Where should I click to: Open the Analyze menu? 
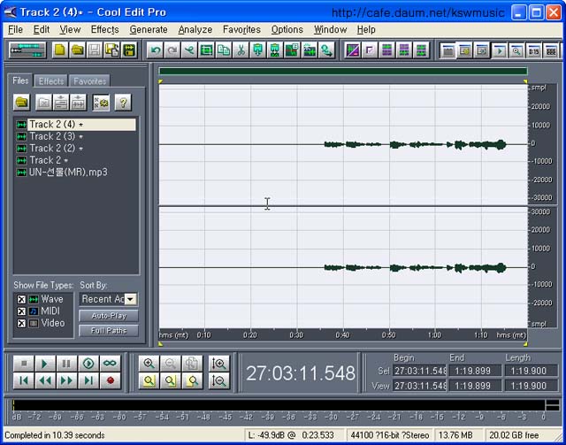click(x=195, y=29)
